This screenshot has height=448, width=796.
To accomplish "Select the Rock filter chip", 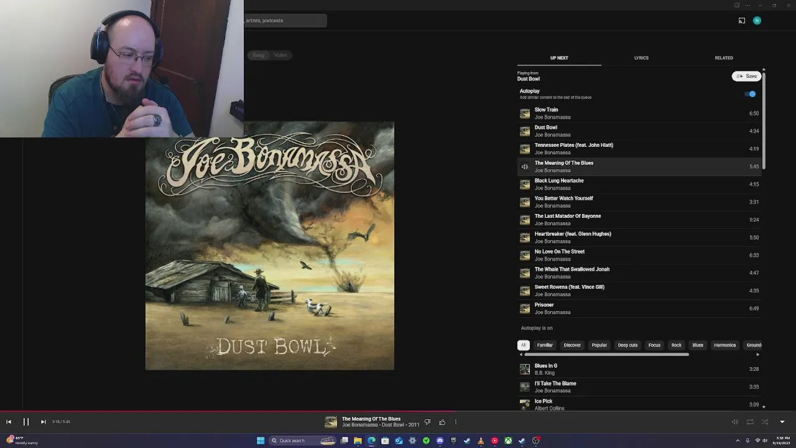I will point(676,345).
